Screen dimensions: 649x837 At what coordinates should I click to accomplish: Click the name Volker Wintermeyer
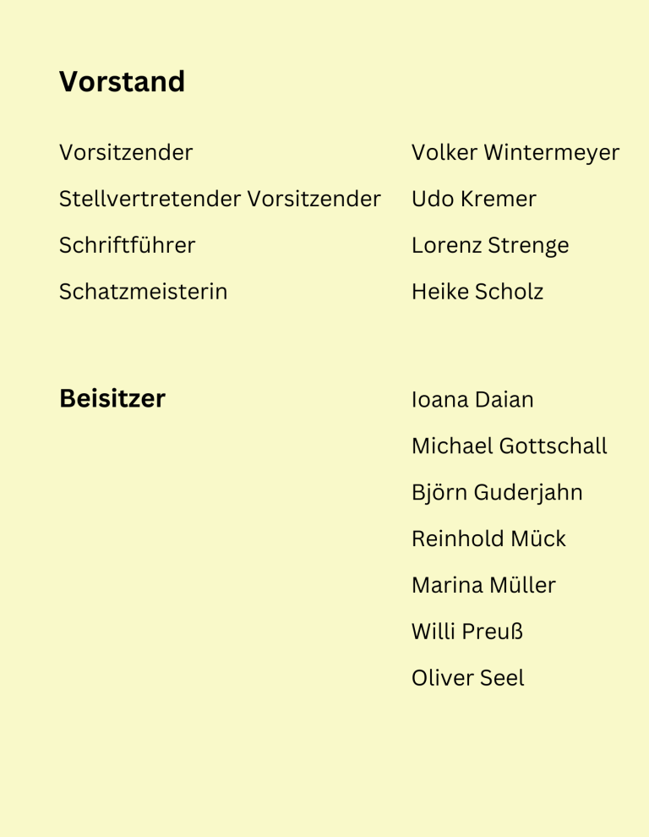click(x=515, y=153)
